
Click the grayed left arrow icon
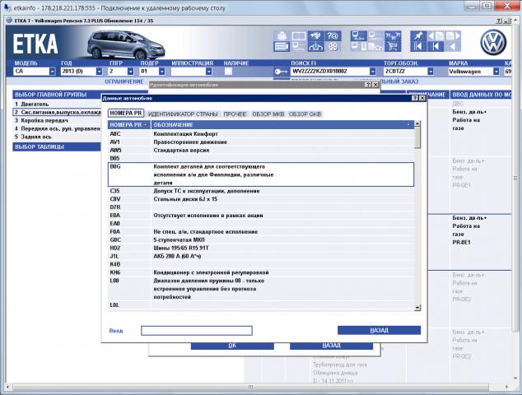[x=453, y=47]
